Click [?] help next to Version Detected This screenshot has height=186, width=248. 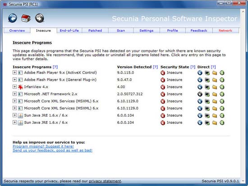click(x=155, y=67)
